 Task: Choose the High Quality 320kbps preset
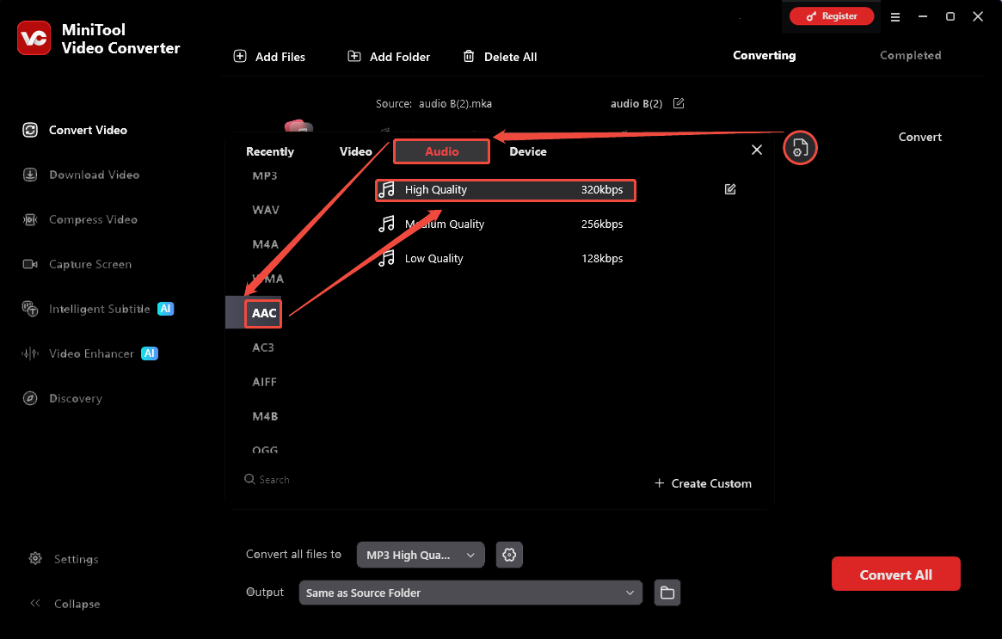pos(506,190)
